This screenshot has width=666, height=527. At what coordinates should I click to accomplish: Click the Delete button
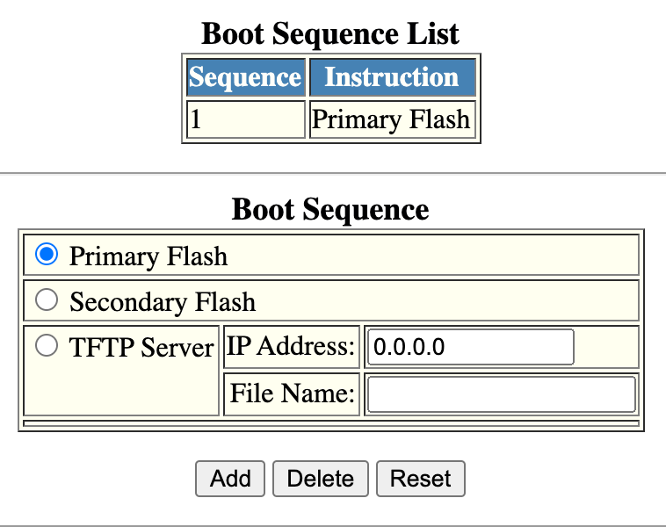click(x=321, y=479)
